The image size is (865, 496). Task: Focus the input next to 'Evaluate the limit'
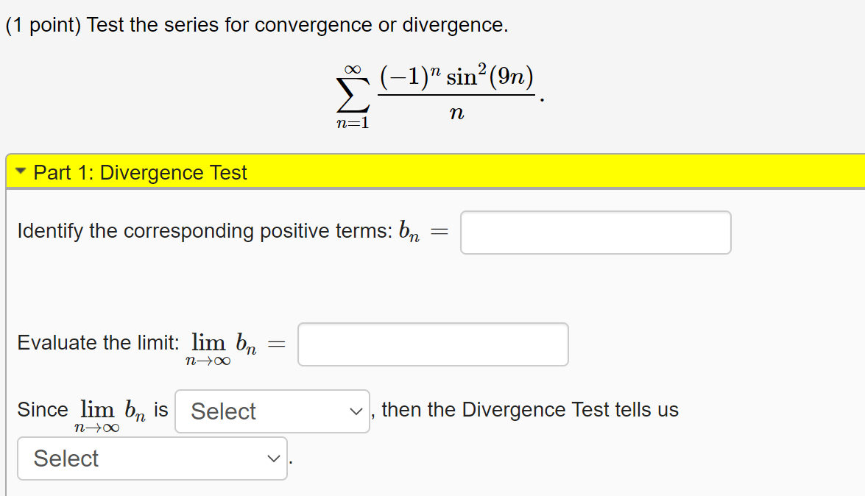pos(432,344)
